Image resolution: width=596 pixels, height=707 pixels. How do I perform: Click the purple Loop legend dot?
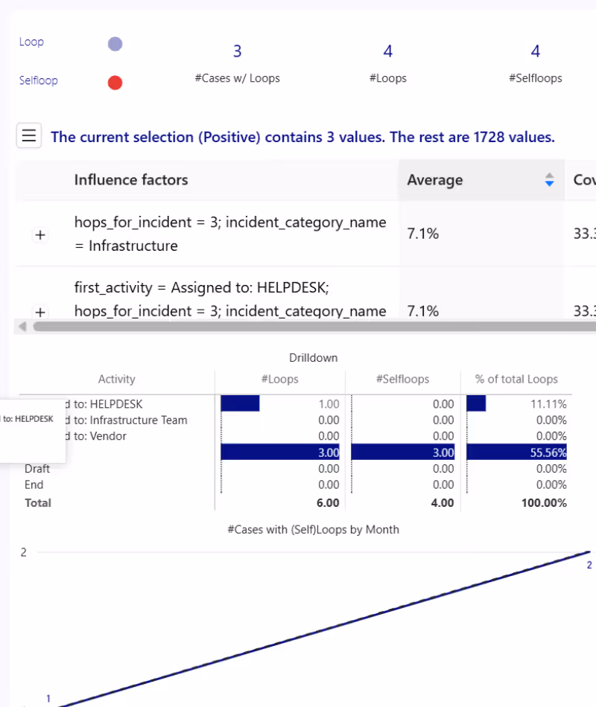pyautogui.click(x=115, y=44)
